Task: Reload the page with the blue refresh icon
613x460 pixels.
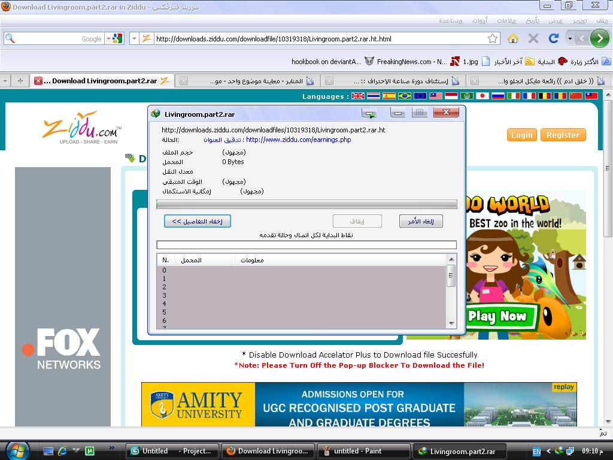Action: pyautogui.click(x=553, y=38)
